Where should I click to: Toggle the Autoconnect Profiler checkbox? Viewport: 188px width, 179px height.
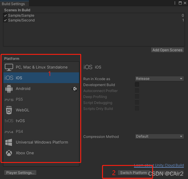click(137, 91)
